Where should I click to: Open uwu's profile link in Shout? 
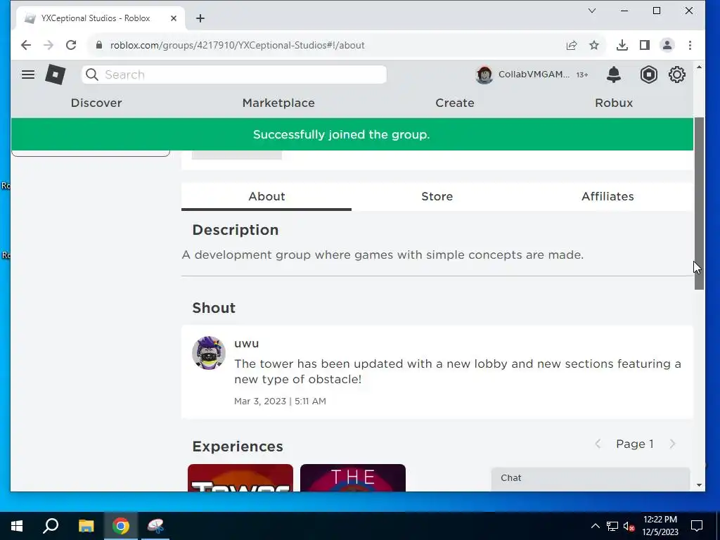[x=247, y=343]
